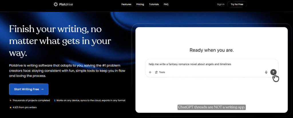Click the Sign In link
The height and width of the screenshot is (118, 293).
coord(221,4)
